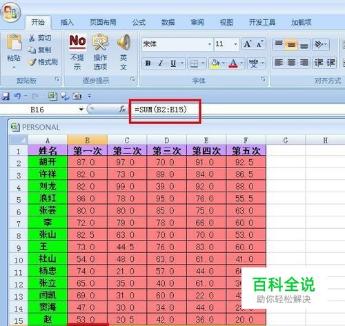
Task: Center text horizontally in cell
Action: click(291, 63)
